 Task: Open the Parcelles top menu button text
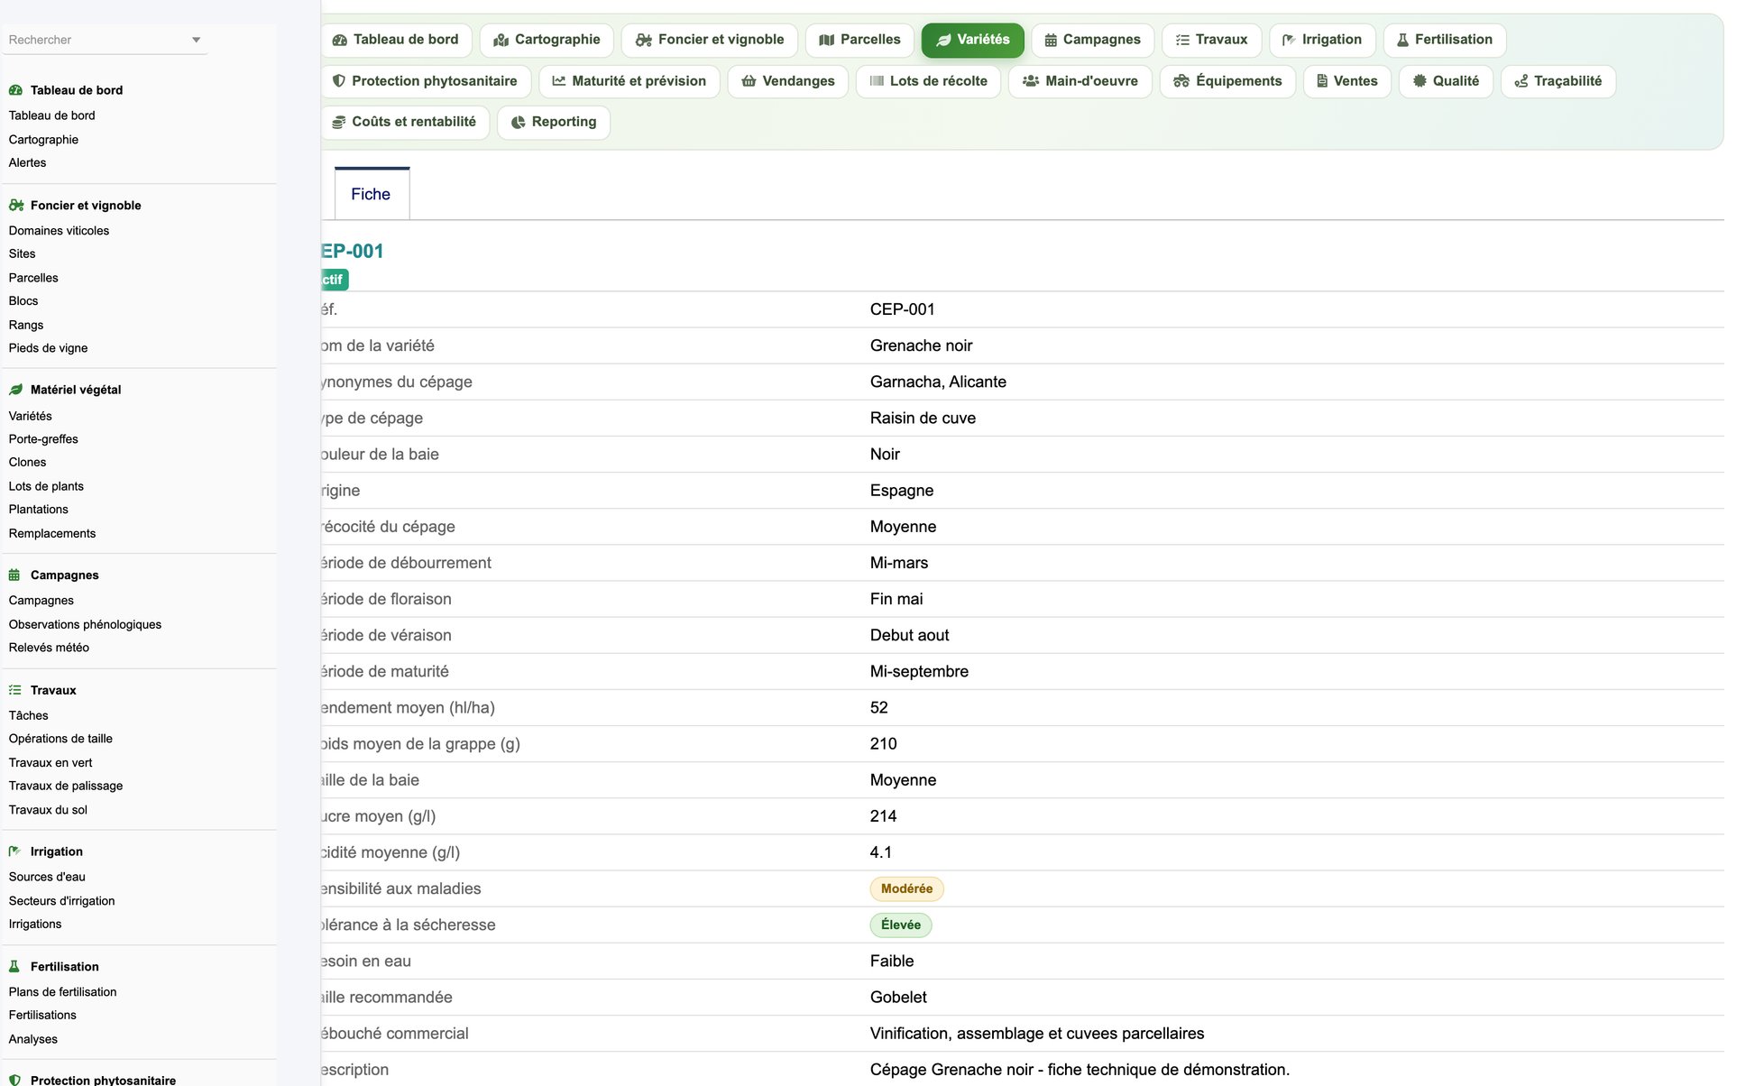[870, 40]
